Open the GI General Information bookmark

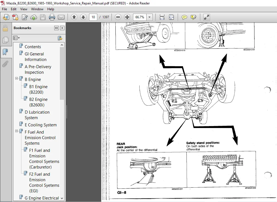tap(36, 57)
